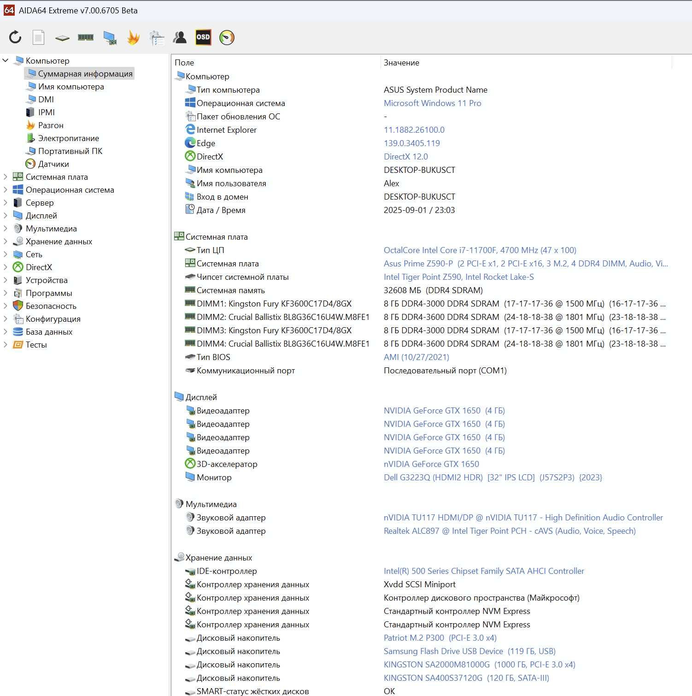This screenshot has height=696, width=692.
Task: Open the audit manager toolbar icon
Action: pyautogui.click(x=157, y=38)
